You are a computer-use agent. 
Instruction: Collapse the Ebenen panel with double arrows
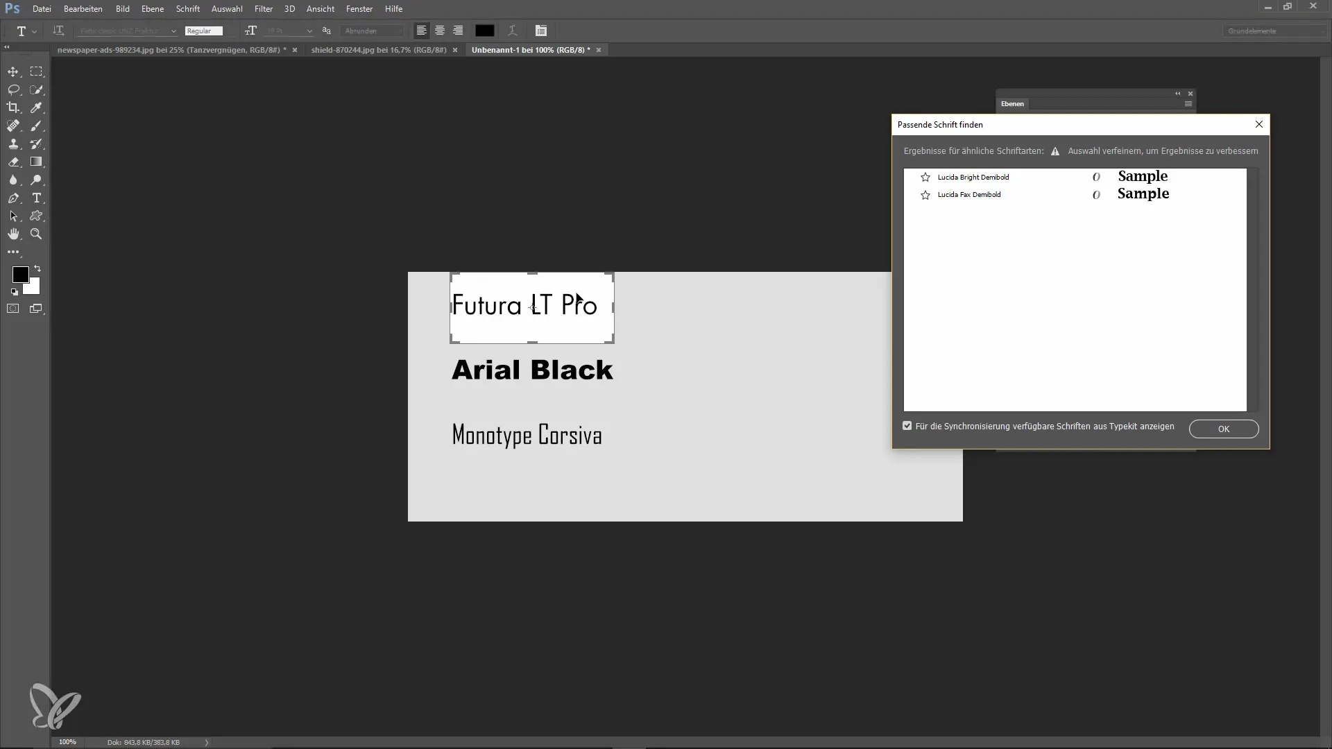pyautogui.click(x=1177, y=94)
